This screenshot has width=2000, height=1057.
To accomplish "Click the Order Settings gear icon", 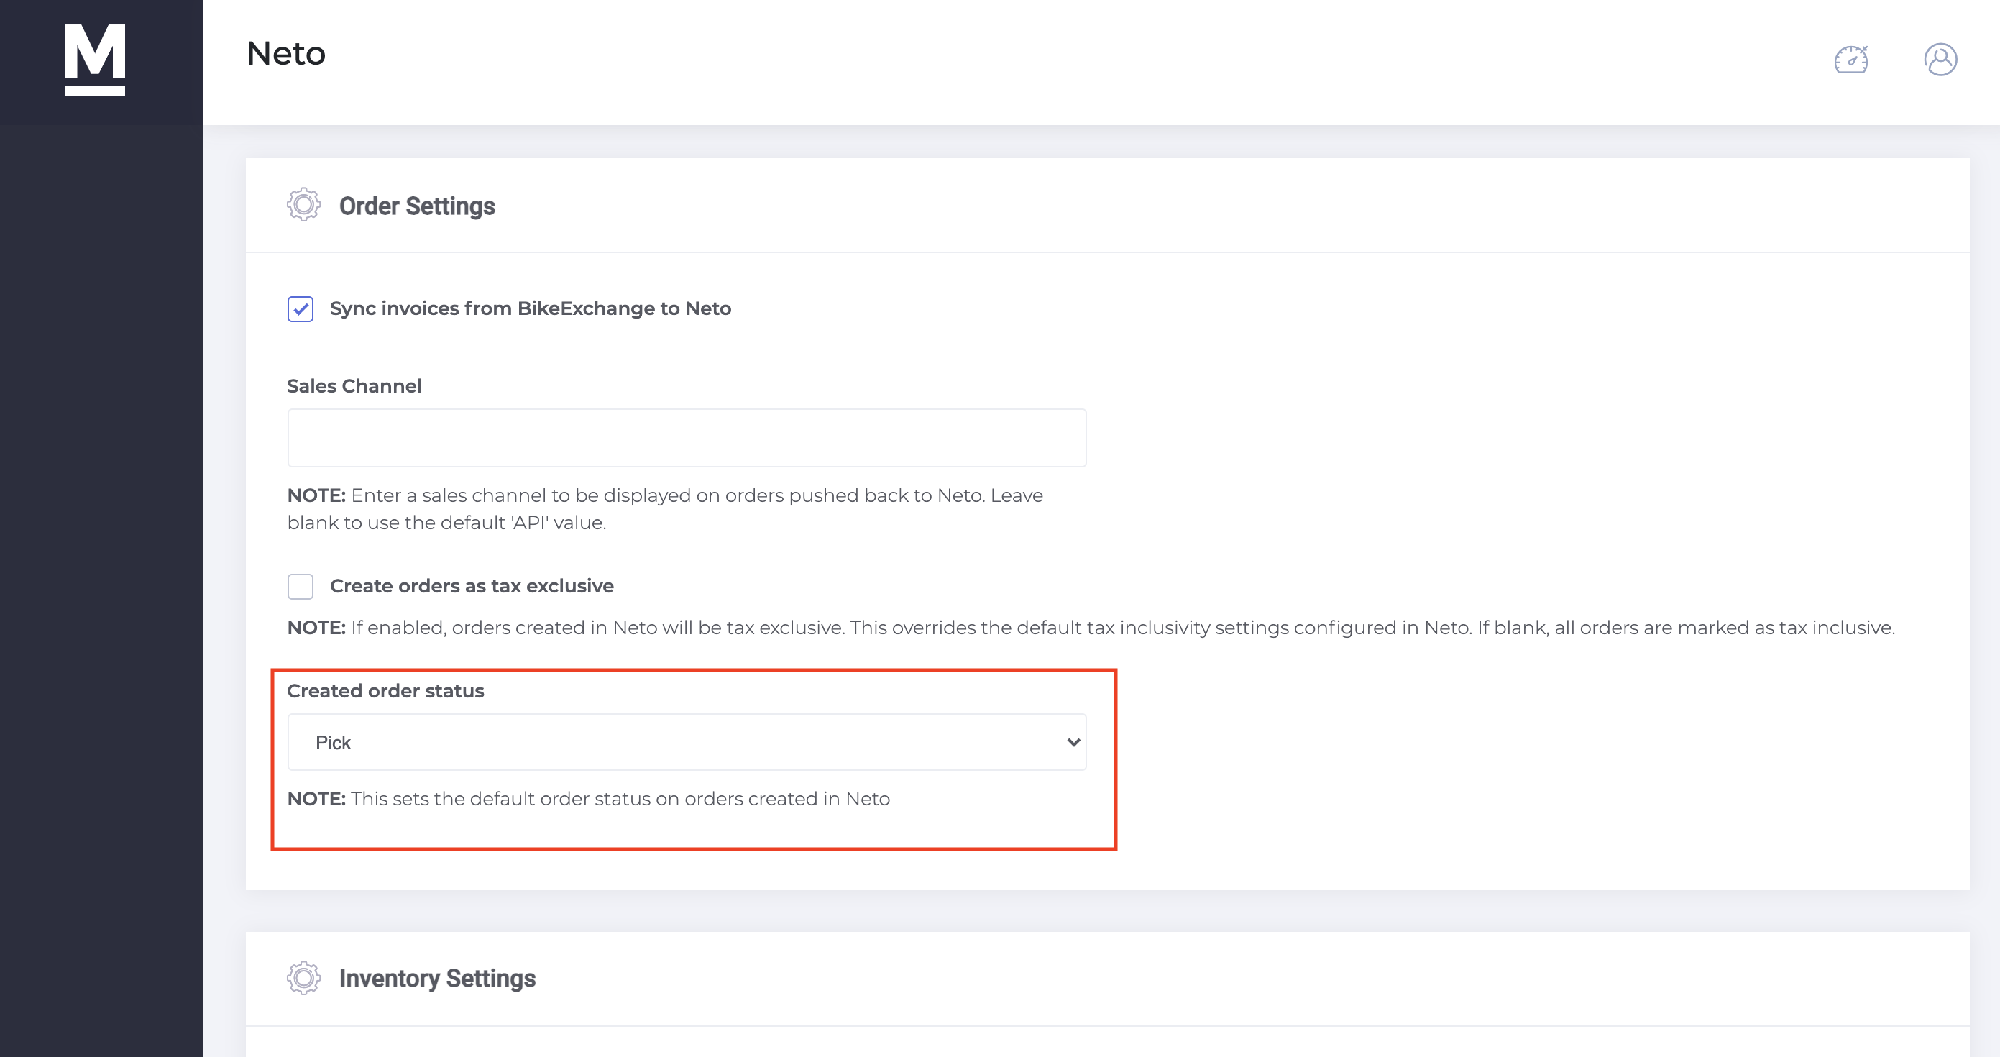I will click(x=303, y=205).
